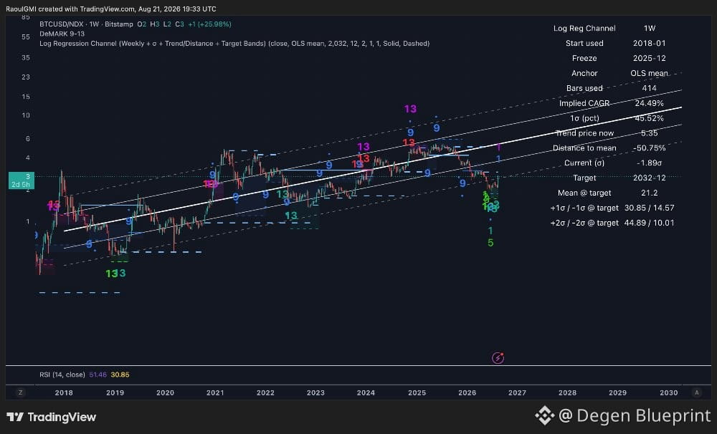This screenshot has width=717, height=434.
Task: Select the BTCUSD/NDX symbol title
Action: (64, 24)
